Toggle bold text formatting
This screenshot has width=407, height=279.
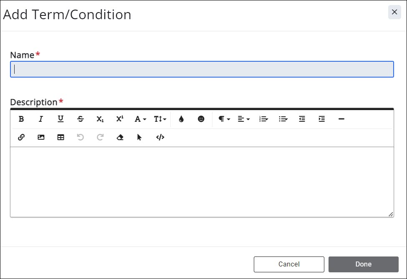pos(21,119)
